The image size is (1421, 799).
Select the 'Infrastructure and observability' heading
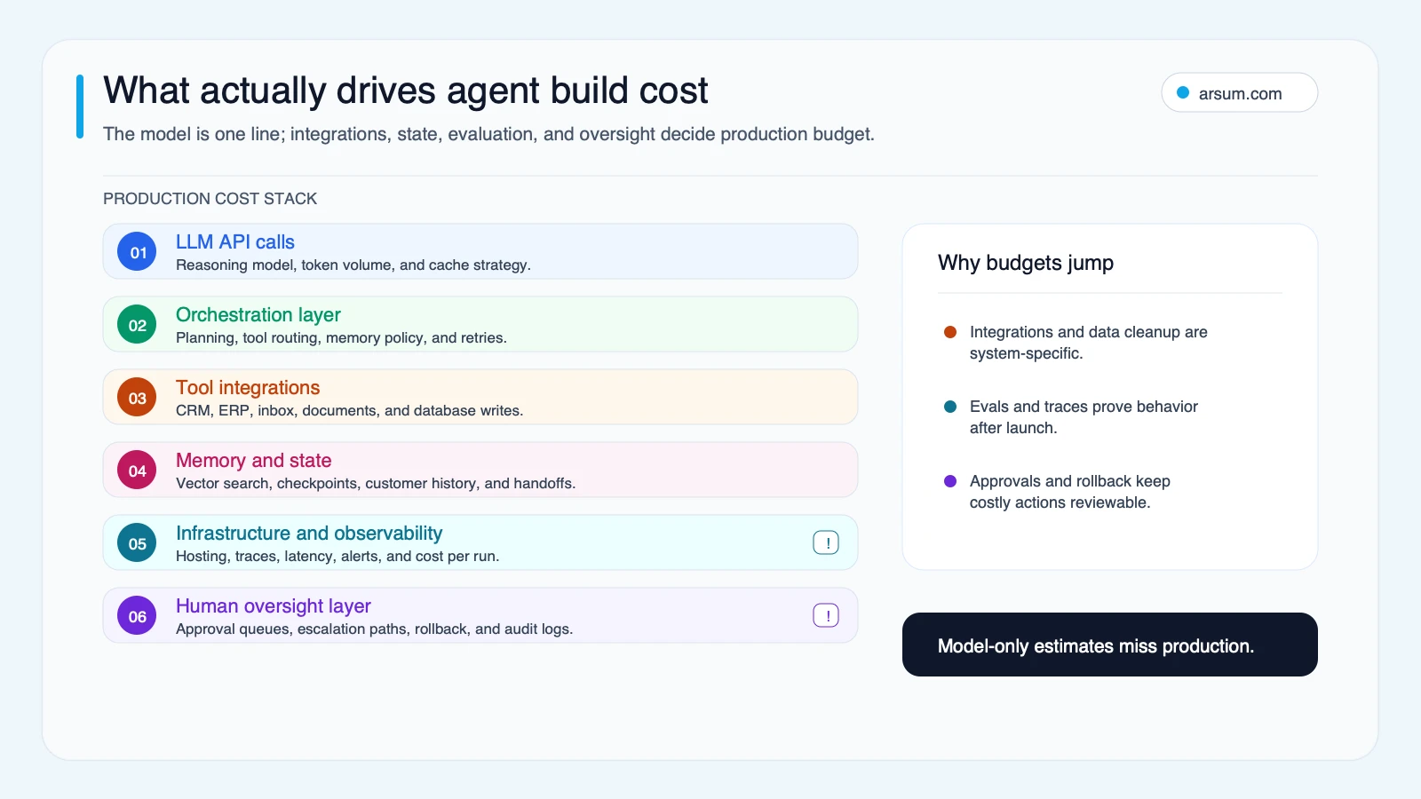(309, 534)
